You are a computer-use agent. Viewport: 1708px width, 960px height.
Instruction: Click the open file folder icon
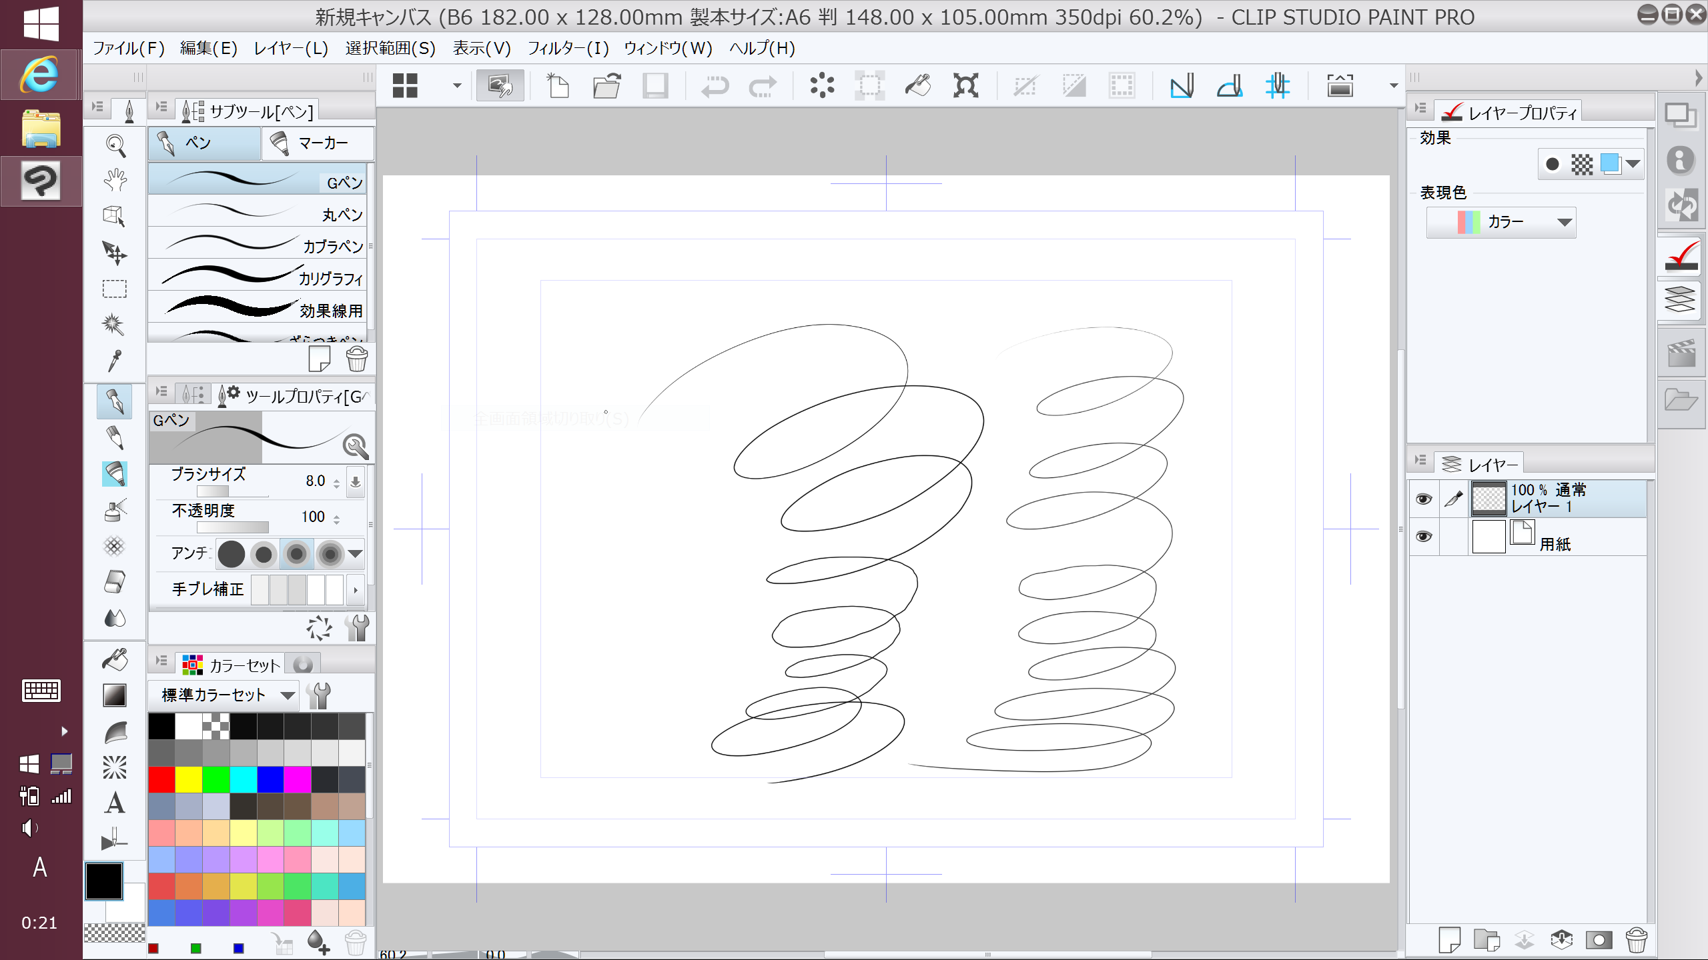606,86
